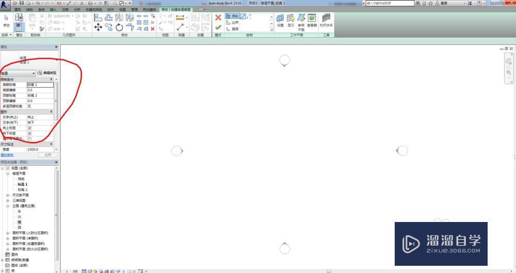
Task: Select the Trim/Extend to Corner tool
Action: (130, 28)
